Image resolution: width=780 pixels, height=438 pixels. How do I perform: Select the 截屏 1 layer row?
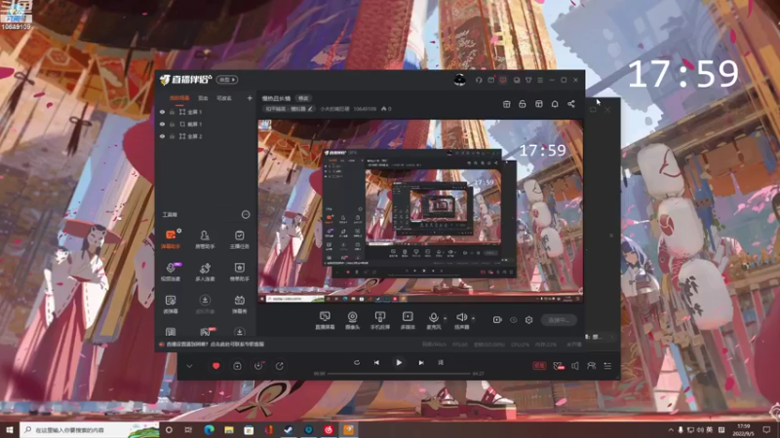point(206,125)
